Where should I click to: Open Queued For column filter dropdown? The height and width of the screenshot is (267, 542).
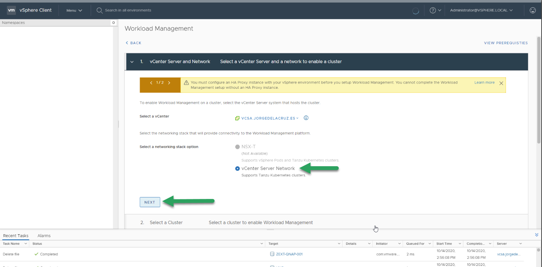point(429,244)
